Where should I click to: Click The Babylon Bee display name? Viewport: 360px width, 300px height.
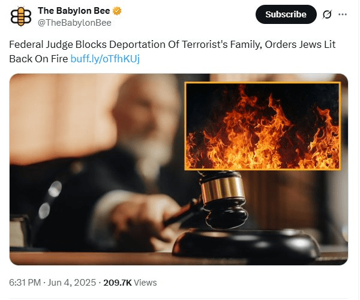click(74, 11)
